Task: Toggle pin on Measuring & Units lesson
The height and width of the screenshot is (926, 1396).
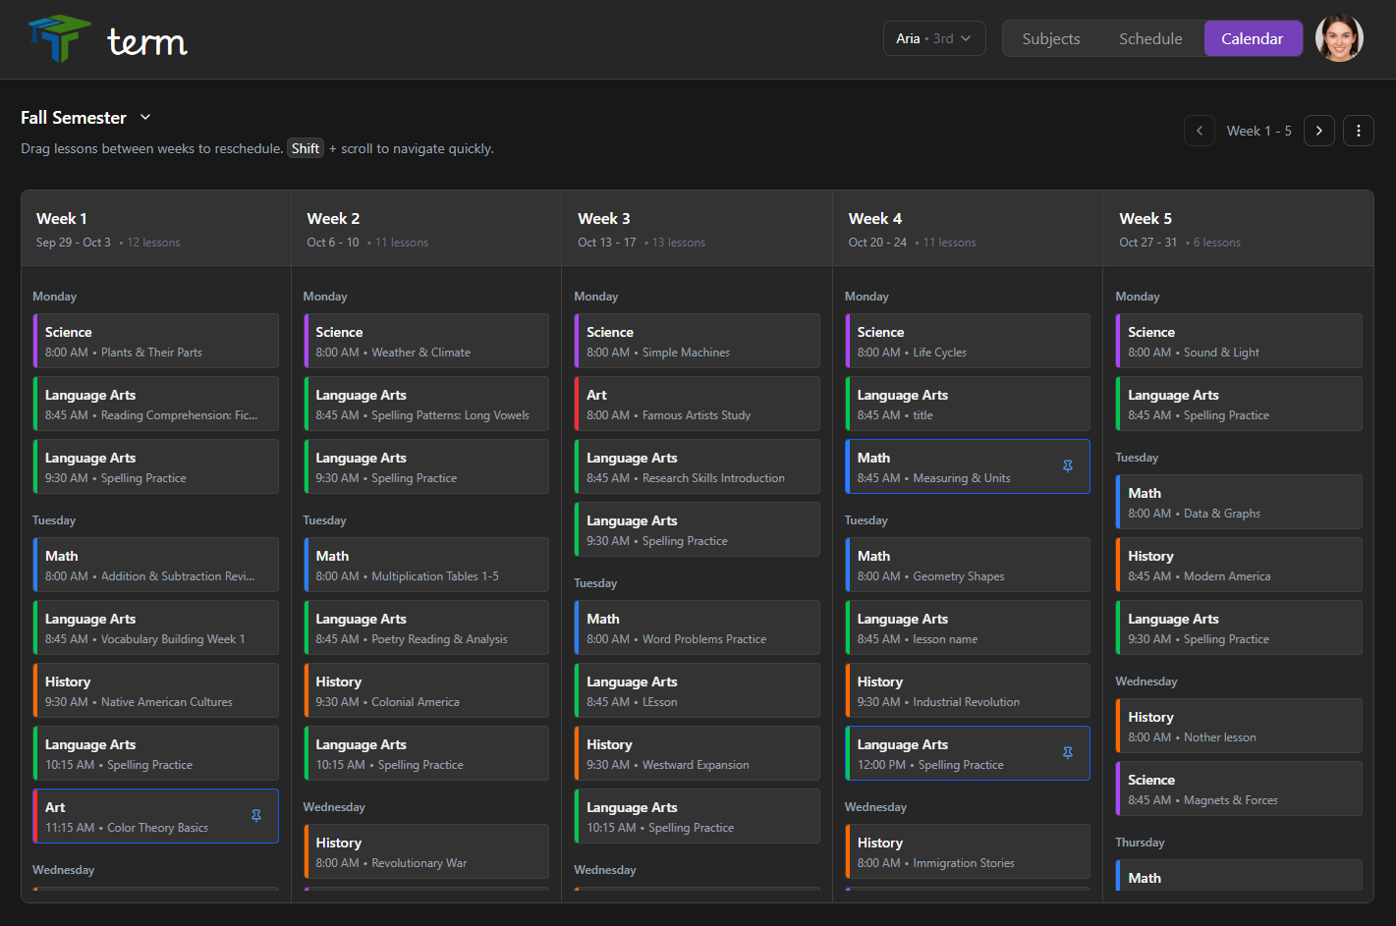Action: [x=1068, y=466]
